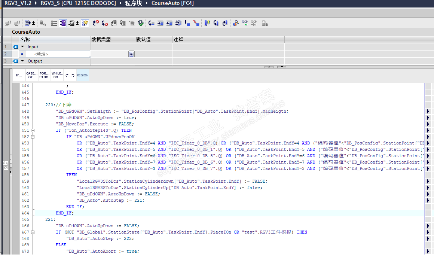The height and width of the screenshot is (265, 434).
Task: Click the update block calls icon
Action: tap(42, 23)
